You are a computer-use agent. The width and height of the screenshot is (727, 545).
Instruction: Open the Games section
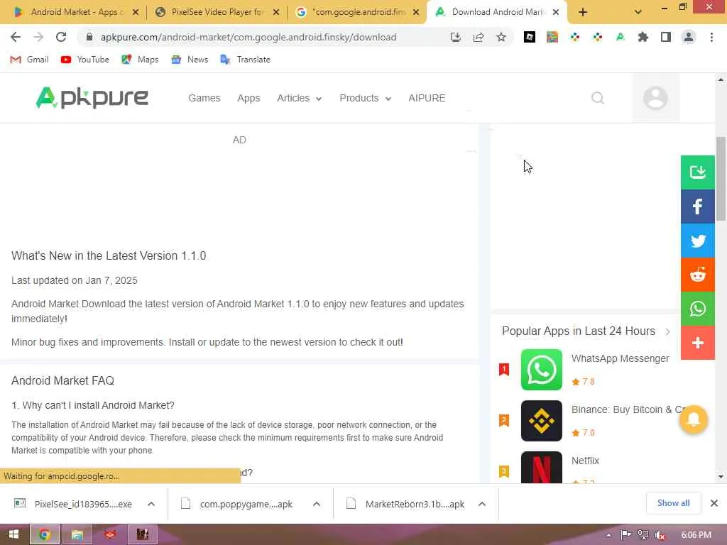pos(204,98)
